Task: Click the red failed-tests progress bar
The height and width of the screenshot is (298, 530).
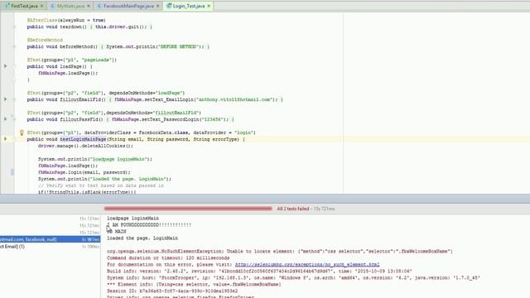Action: pos(188,209)
